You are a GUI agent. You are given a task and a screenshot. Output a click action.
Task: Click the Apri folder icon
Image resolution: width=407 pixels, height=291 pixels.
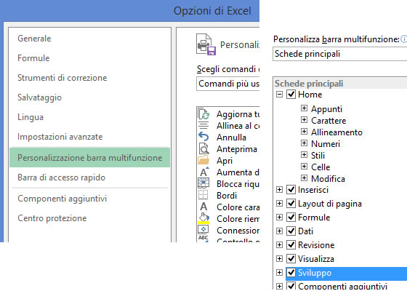tap(203, 160)
